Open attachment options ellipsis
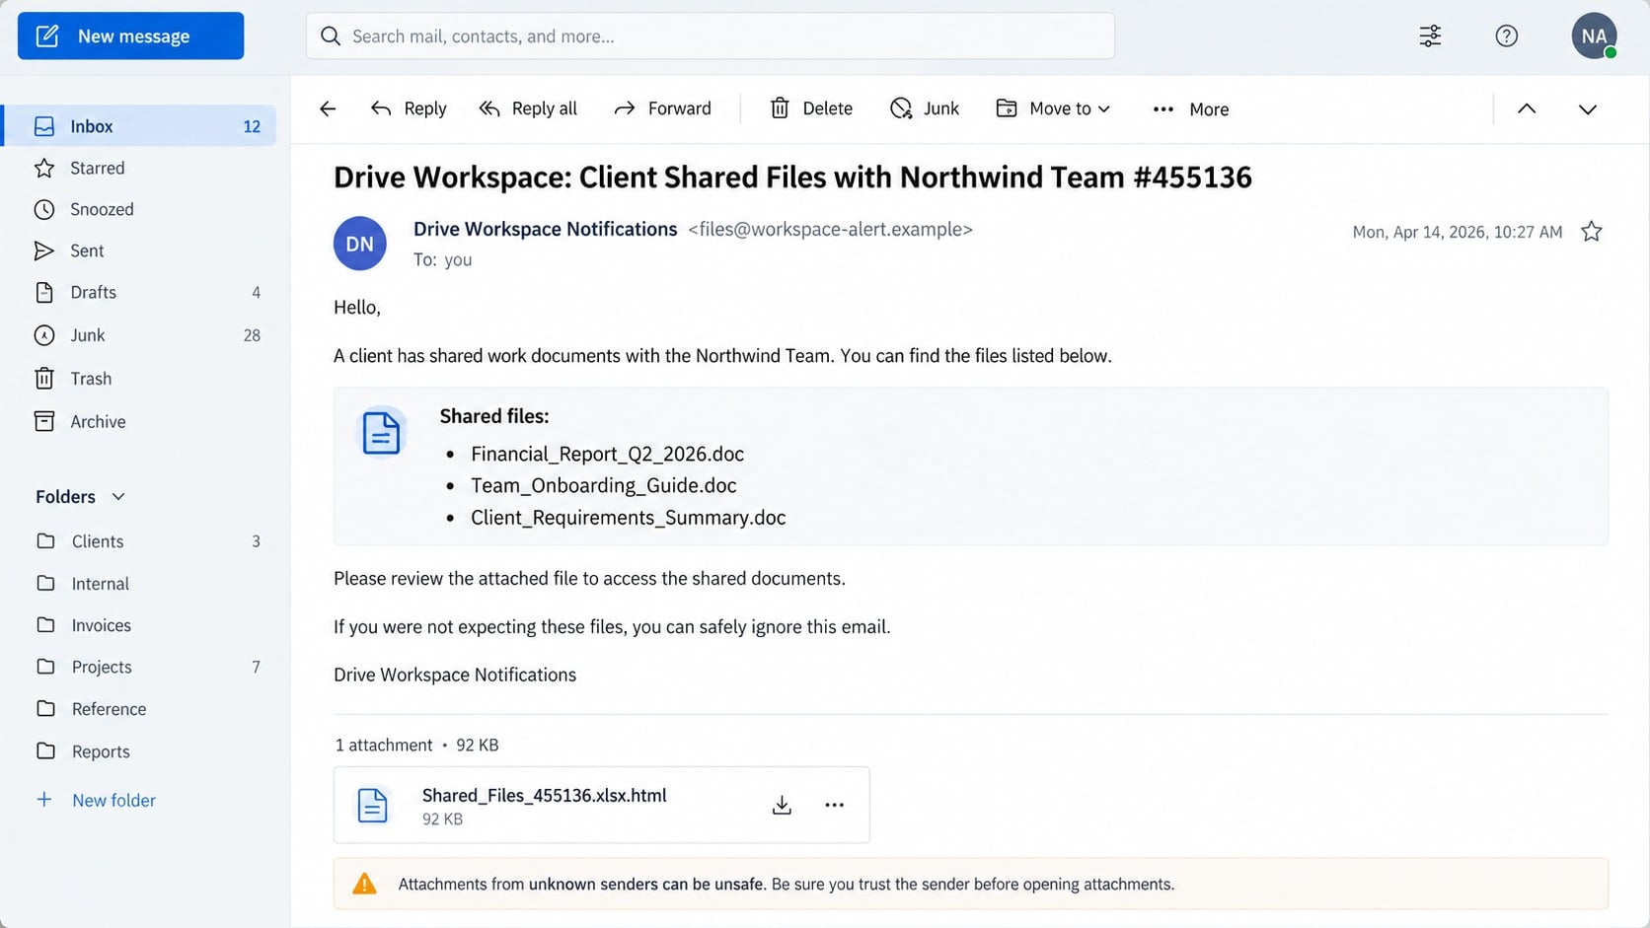The image size is (1650, 928). [834, 805]
